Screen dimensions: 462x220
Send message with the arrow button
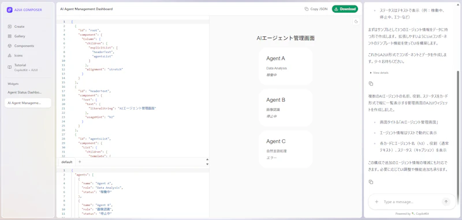coord(446,202)
